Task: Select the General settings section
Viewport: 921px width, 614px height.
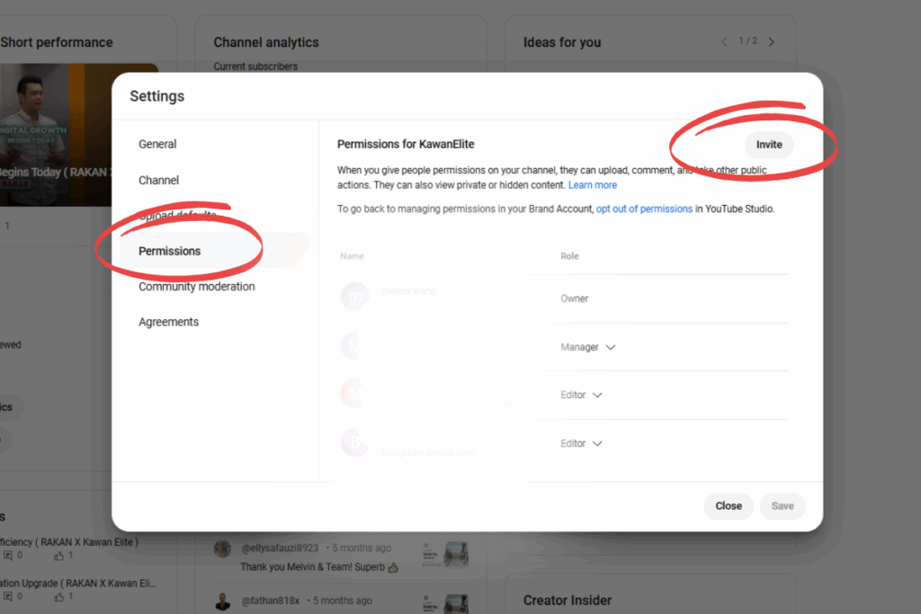Action: coord(157,144)
